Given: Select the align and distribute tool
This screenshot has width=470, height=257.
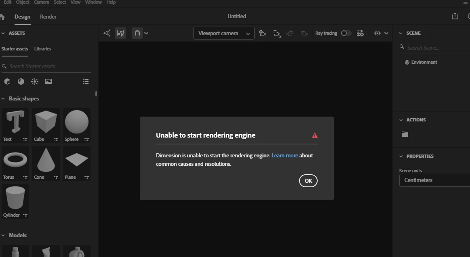Looking at the screenshot, I should click(x=107, y=33).
